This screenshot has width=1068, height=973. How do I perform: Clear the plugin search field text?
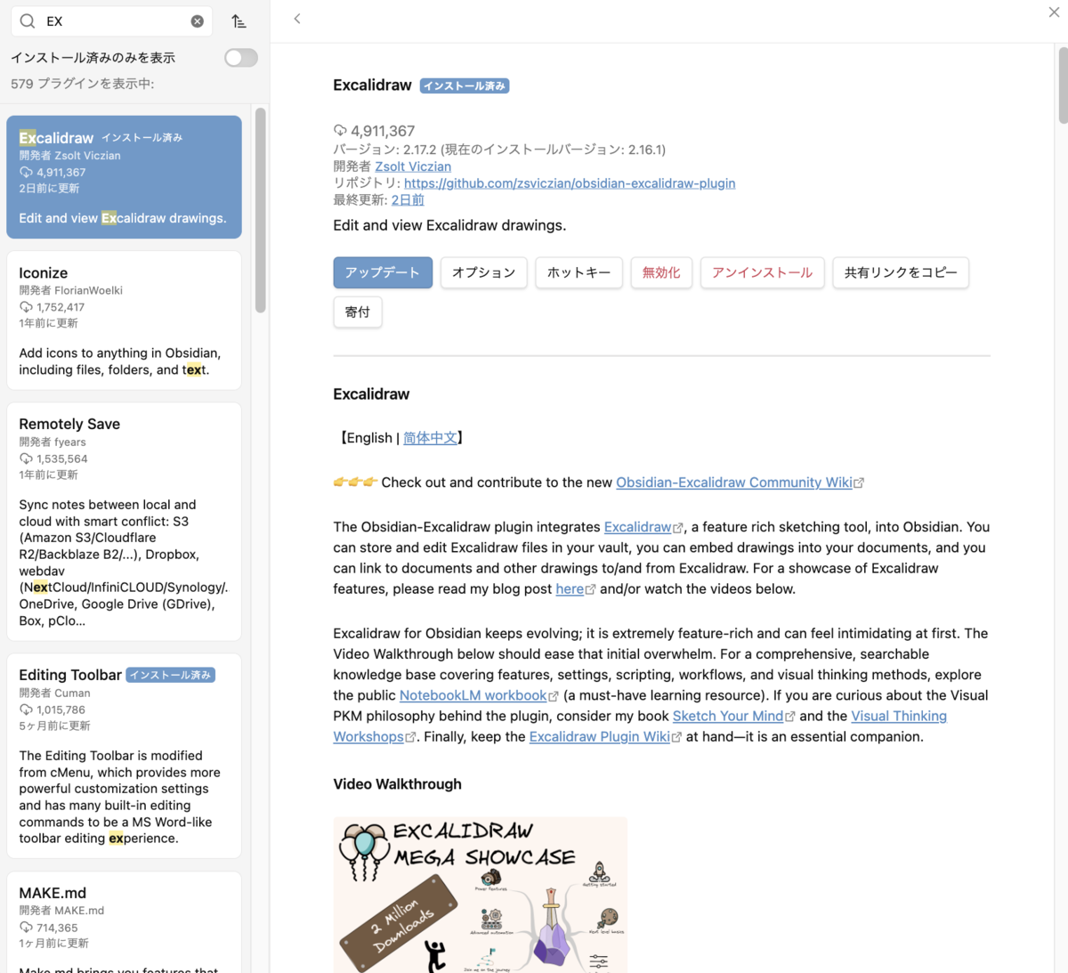198,21
